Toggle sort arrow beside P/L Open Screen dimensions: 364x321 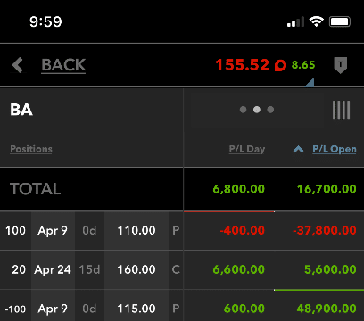(298, 149)
